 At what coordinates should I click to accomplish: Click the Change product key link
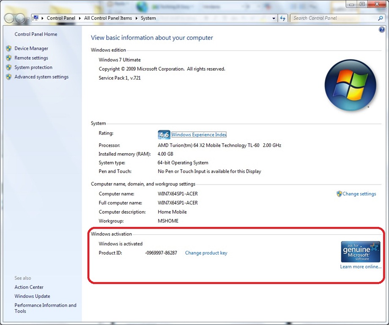pyautogui.click(x=206, y=253)
